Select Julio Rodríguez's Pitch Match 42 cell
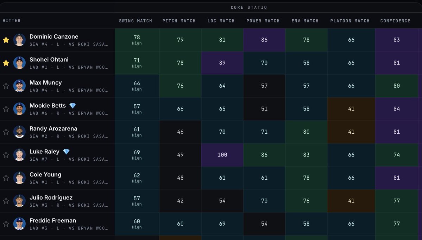 coord(180,201)
